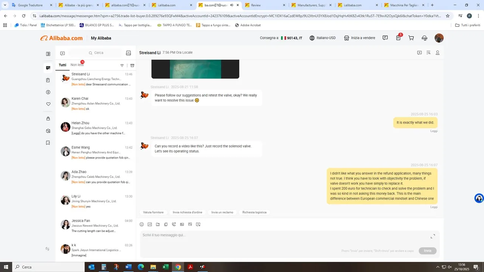Click the Valuta fornitore button
Screen dimensions: 484x272
click(153, 212)
